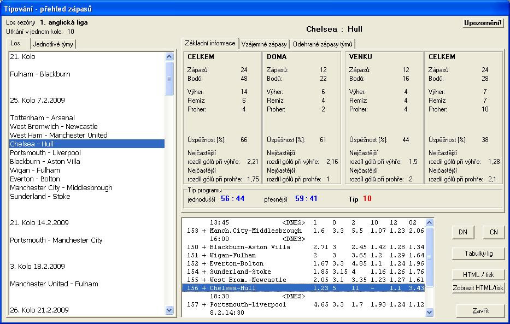The image size is (510, 324).
Task: Switch to the Jednotlivé týmy tab
Action: tap(53, 44)
